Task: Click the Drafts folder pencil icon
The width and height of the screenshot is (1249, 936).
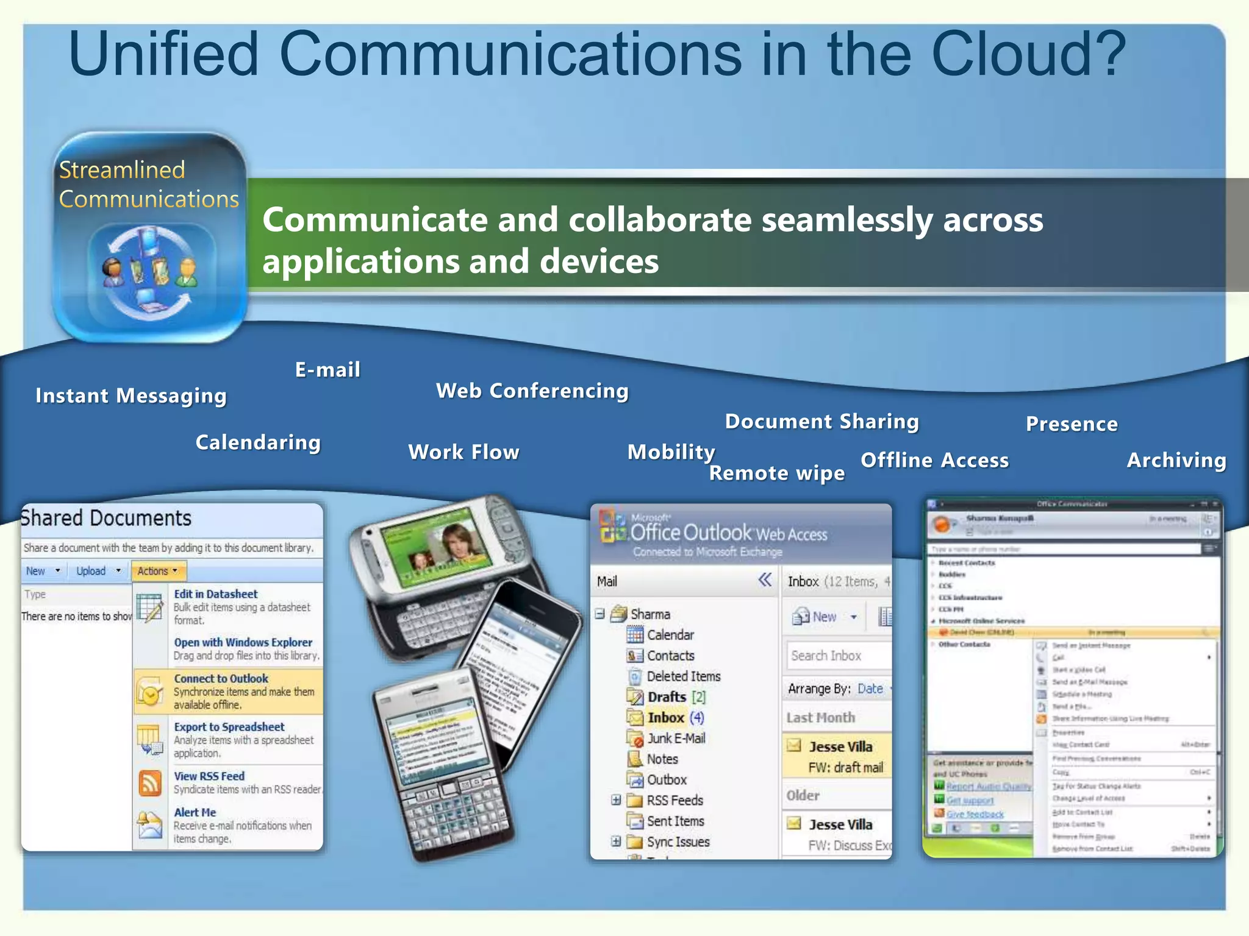Action: coord(635,697)
